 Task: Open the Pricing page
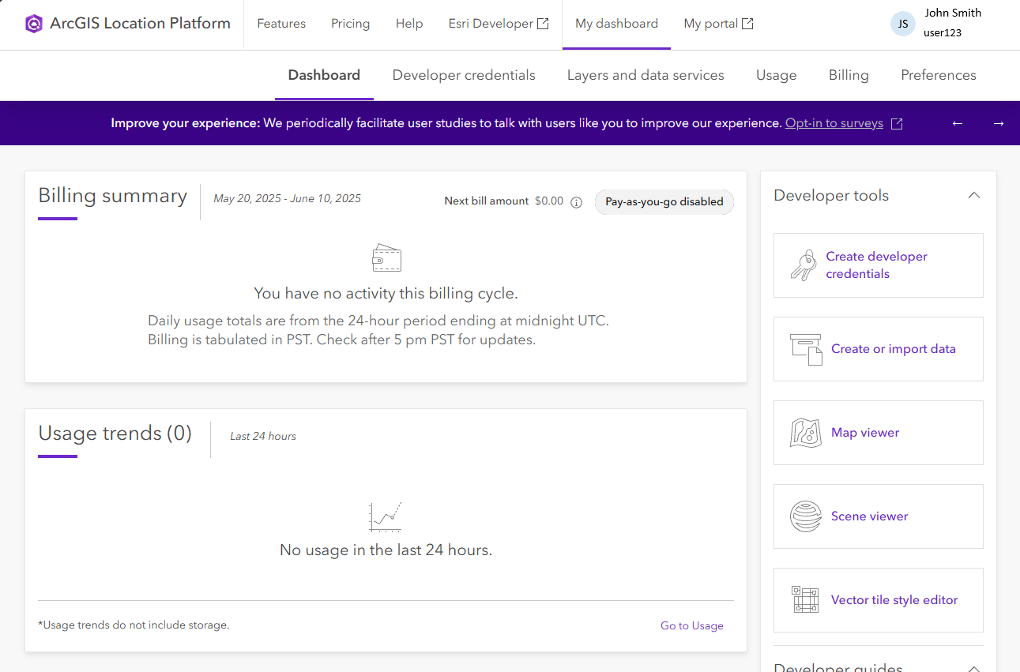[x=350, y=24]
